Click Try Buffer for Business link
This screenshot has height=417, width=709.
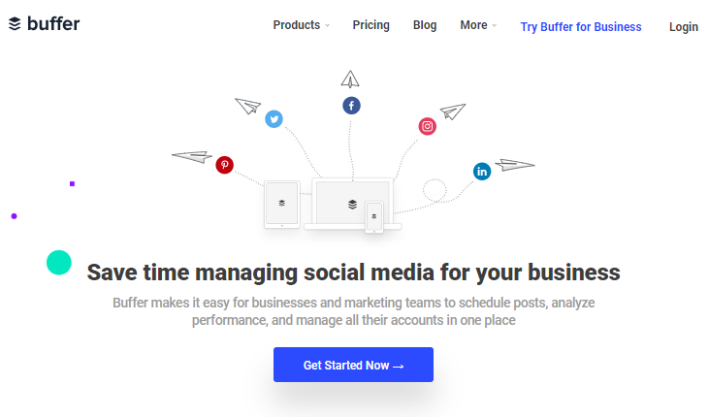click(x=581, y=27)
